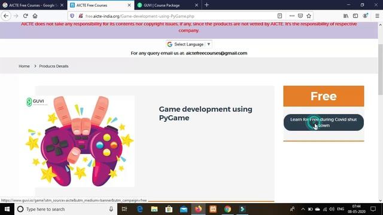
Task: Show sidebars icon in toolbar
Action: (355, 16)
